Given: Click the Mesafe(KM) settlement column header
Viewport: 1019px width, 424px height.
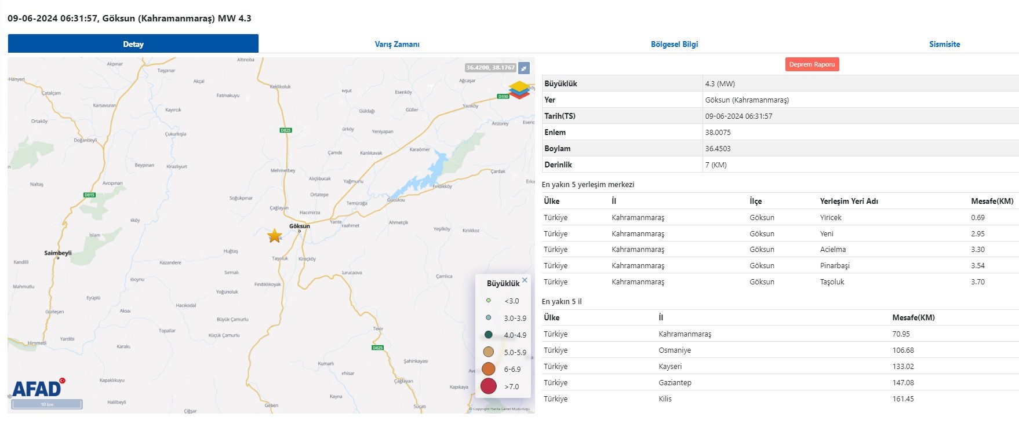Looking at the screenshot, I should (992, 201).
